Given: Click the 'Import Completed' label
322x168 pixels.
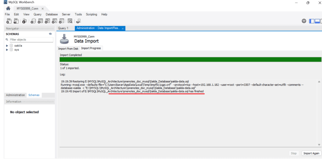Looking at the screenshot, I should tap(71, 55).
